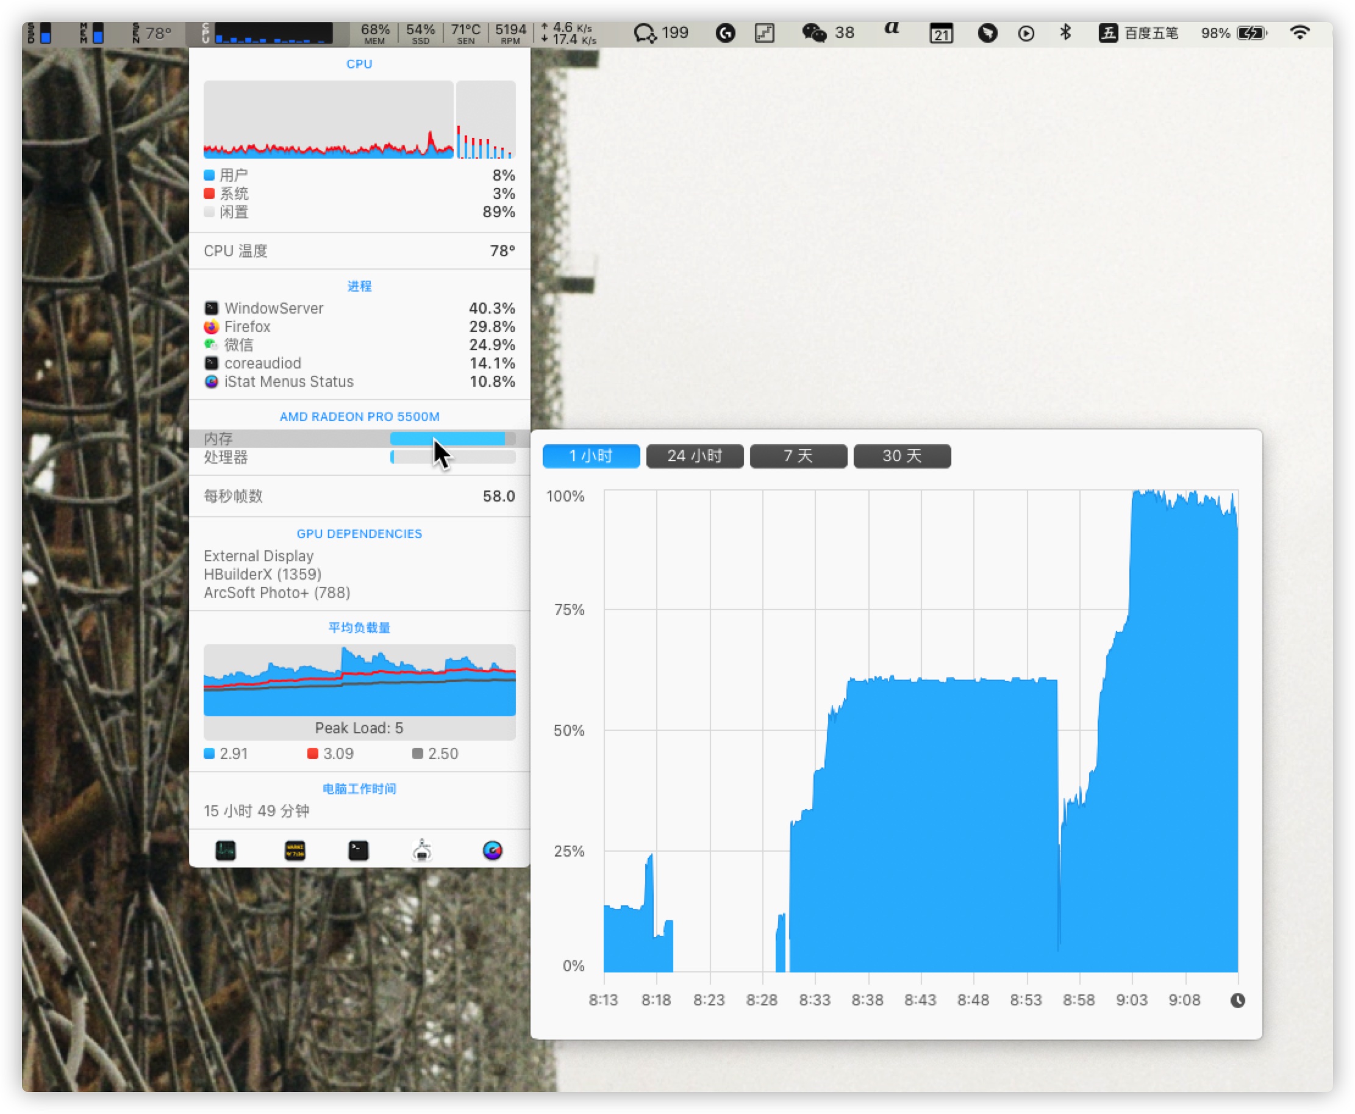The width and height of the screenshot is (1355, 1114).
Task: Launch Terminal from the iStat footer
Action: (358, 850)
